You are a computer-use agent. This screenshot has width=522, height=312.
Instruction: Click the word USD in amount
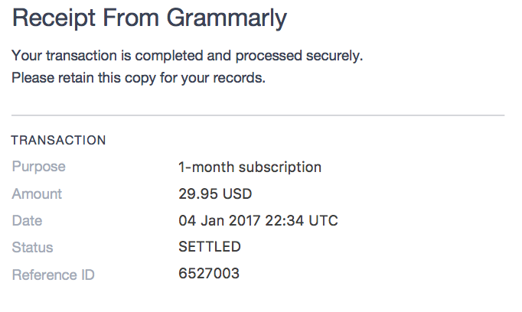coord(237,194)
